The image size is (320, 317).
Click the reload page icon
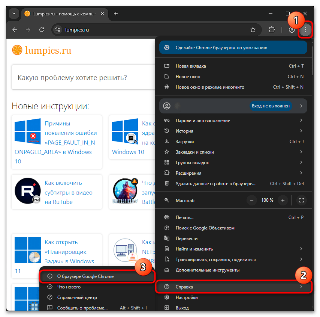point(42,30)
